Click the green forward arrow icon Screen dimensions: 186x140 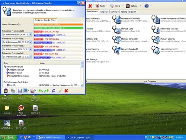(x=46, y=91)
